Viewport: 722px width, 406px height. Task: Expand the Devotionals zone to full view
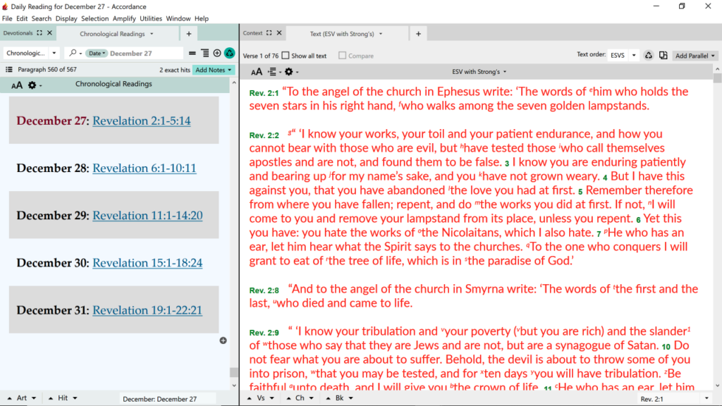point(39,33)
